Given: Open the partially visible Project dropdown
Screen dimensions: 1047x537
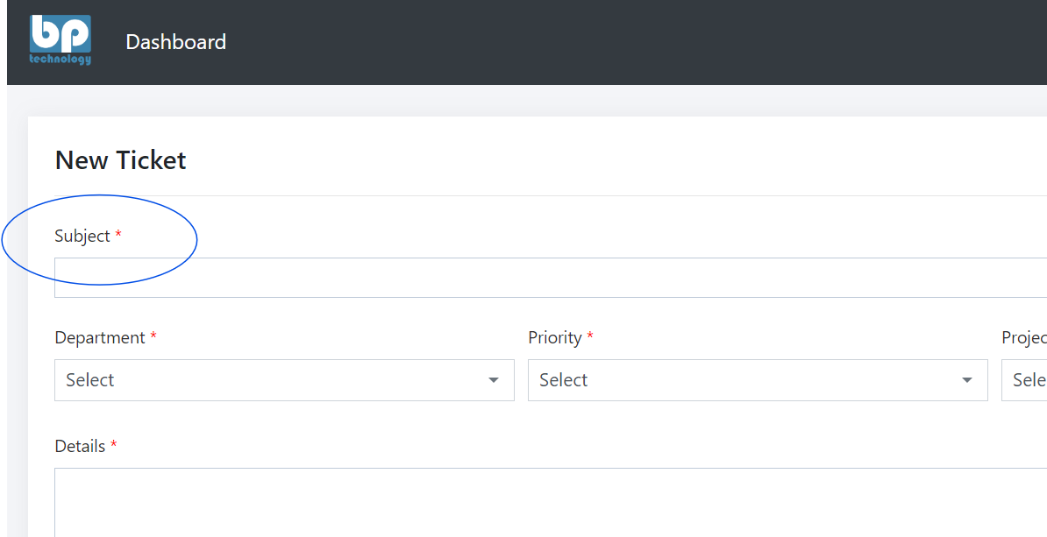Looking at the screenshot, I should click(x=1026, y=380).
